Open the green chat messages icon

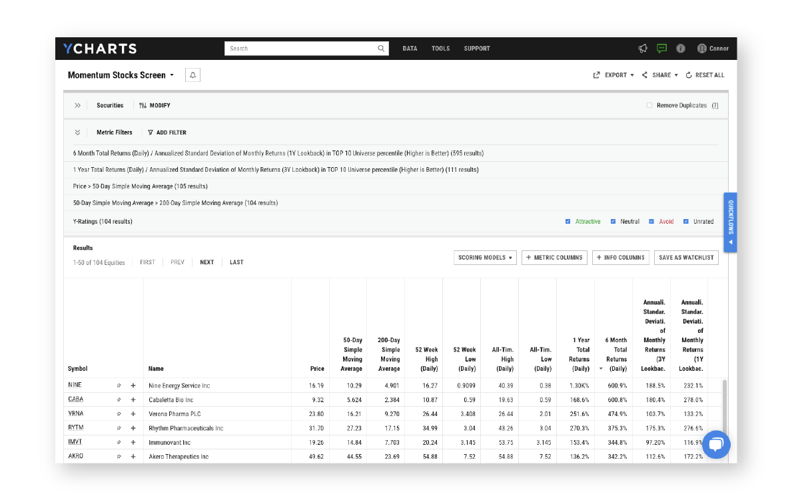(x=661, y=49)
